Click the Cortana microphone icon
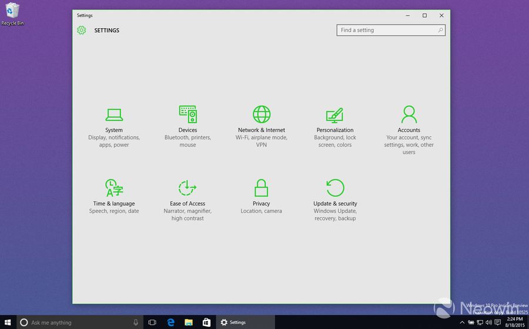The height and width of the screenshot is (329, 529). [x=136, y=323]
